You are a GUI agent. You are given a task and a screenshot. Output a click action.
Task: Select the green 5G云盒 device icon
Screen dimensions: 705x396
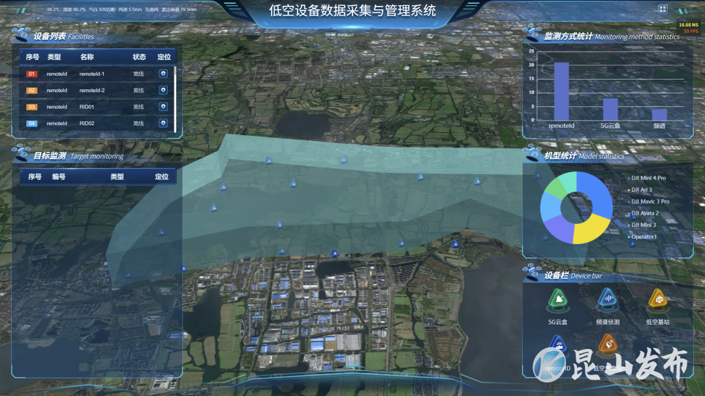click(557, 300)
